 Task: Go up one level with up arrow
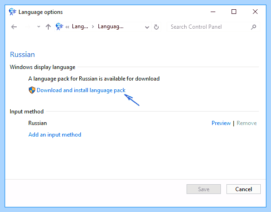click(x=48, y=27)
